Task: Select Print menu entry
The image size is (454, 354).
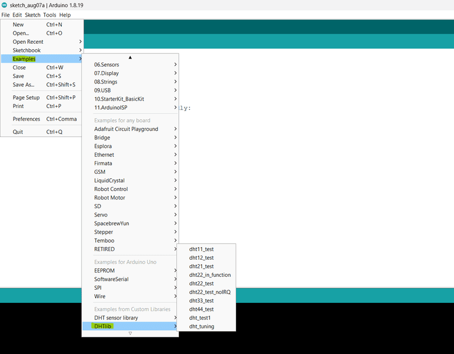Action: pyautogui.click(x=41, y=106)
